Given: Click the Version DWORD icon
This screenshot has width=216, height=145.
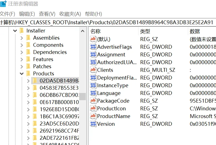Looking at the screenshot, I should coord(93,124).
